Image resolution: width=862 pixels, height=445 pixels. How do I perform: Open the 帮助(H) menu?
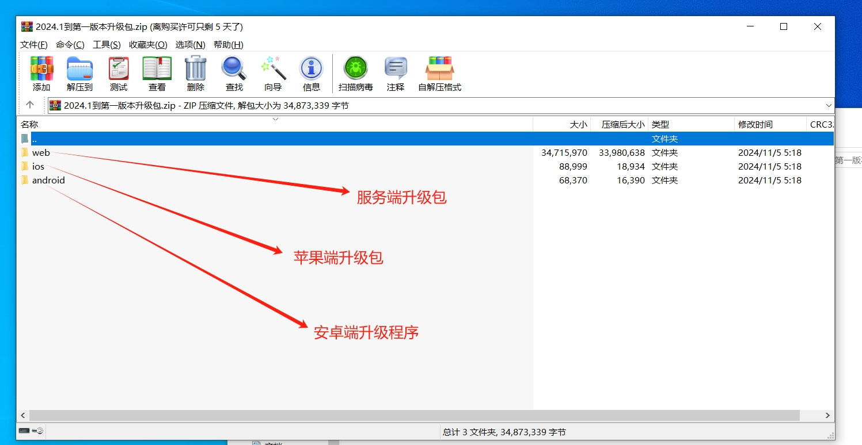229,45
